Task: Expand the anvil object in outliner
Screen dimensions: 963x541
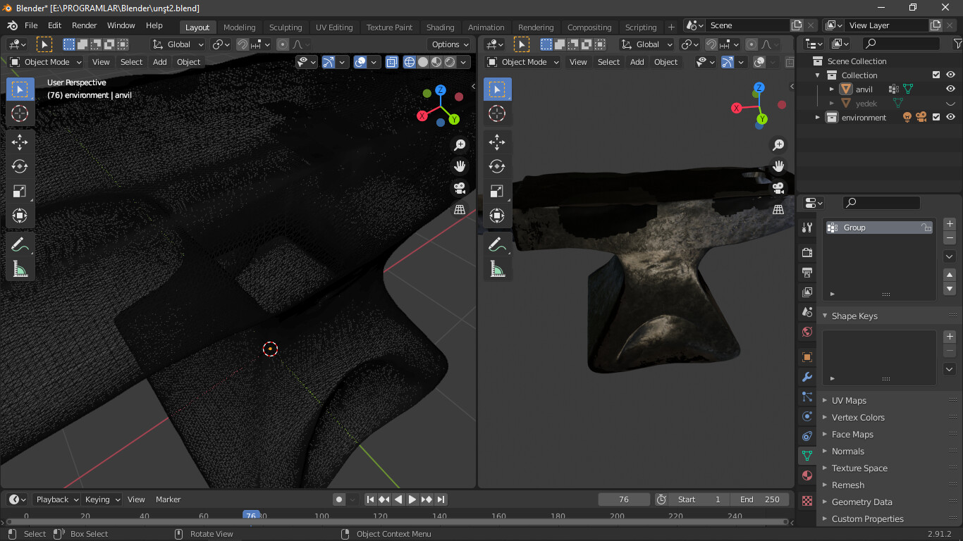Action: (x=832, y=89)
